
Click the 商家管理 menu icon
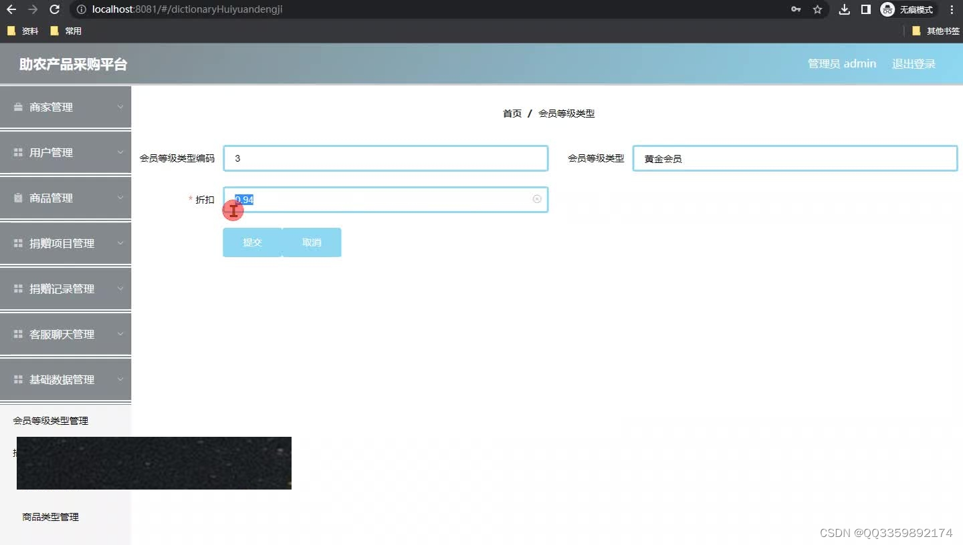[18, 107]
